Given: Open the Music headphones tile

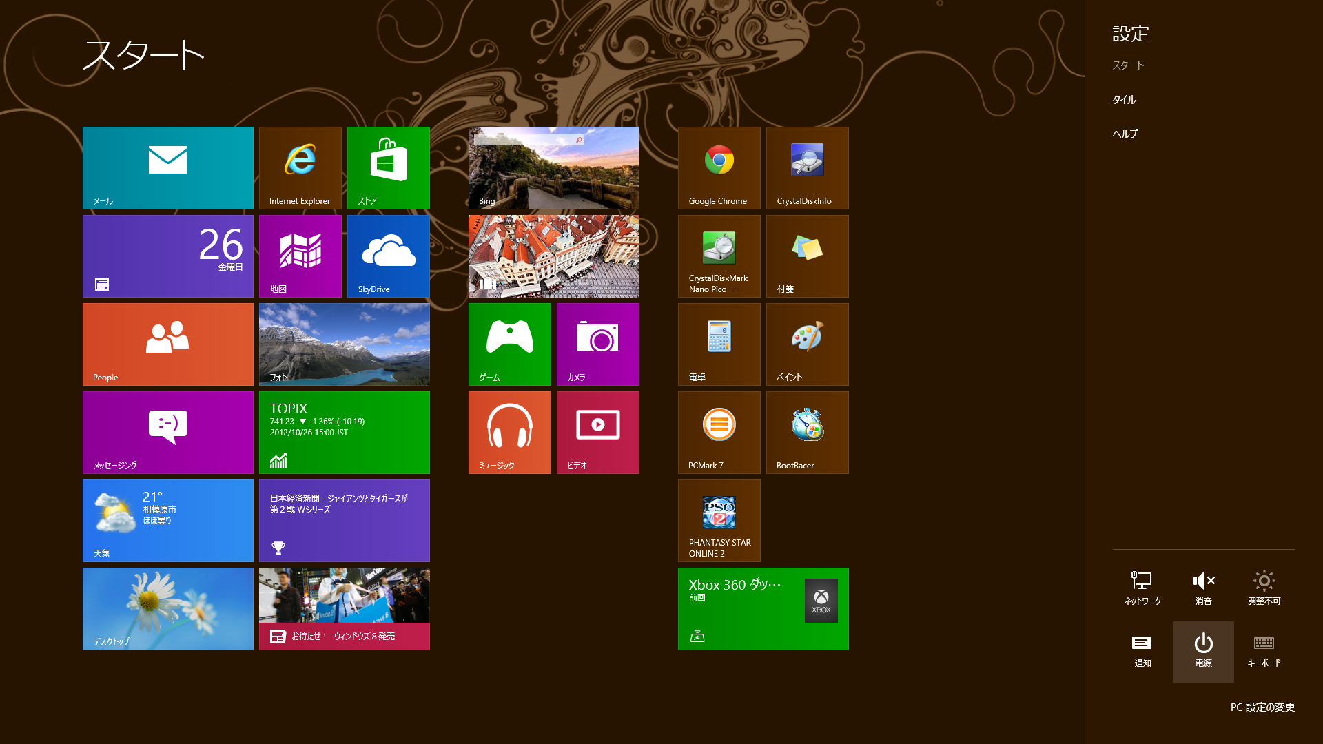Looking at the screenshot, I should 509,432.
